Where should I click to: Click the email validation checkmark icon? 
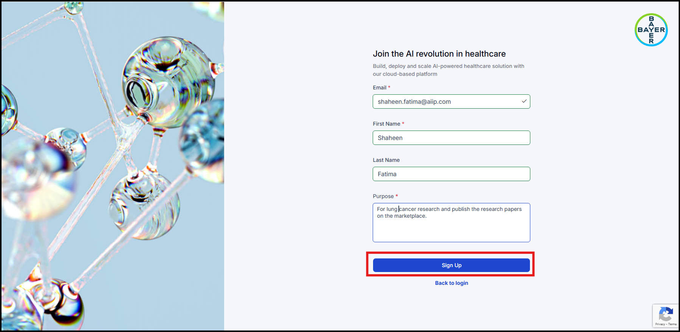tap(524, 101)
